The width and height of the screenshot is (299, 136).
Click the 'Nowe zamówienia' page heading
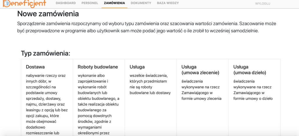tap(48, 14)
